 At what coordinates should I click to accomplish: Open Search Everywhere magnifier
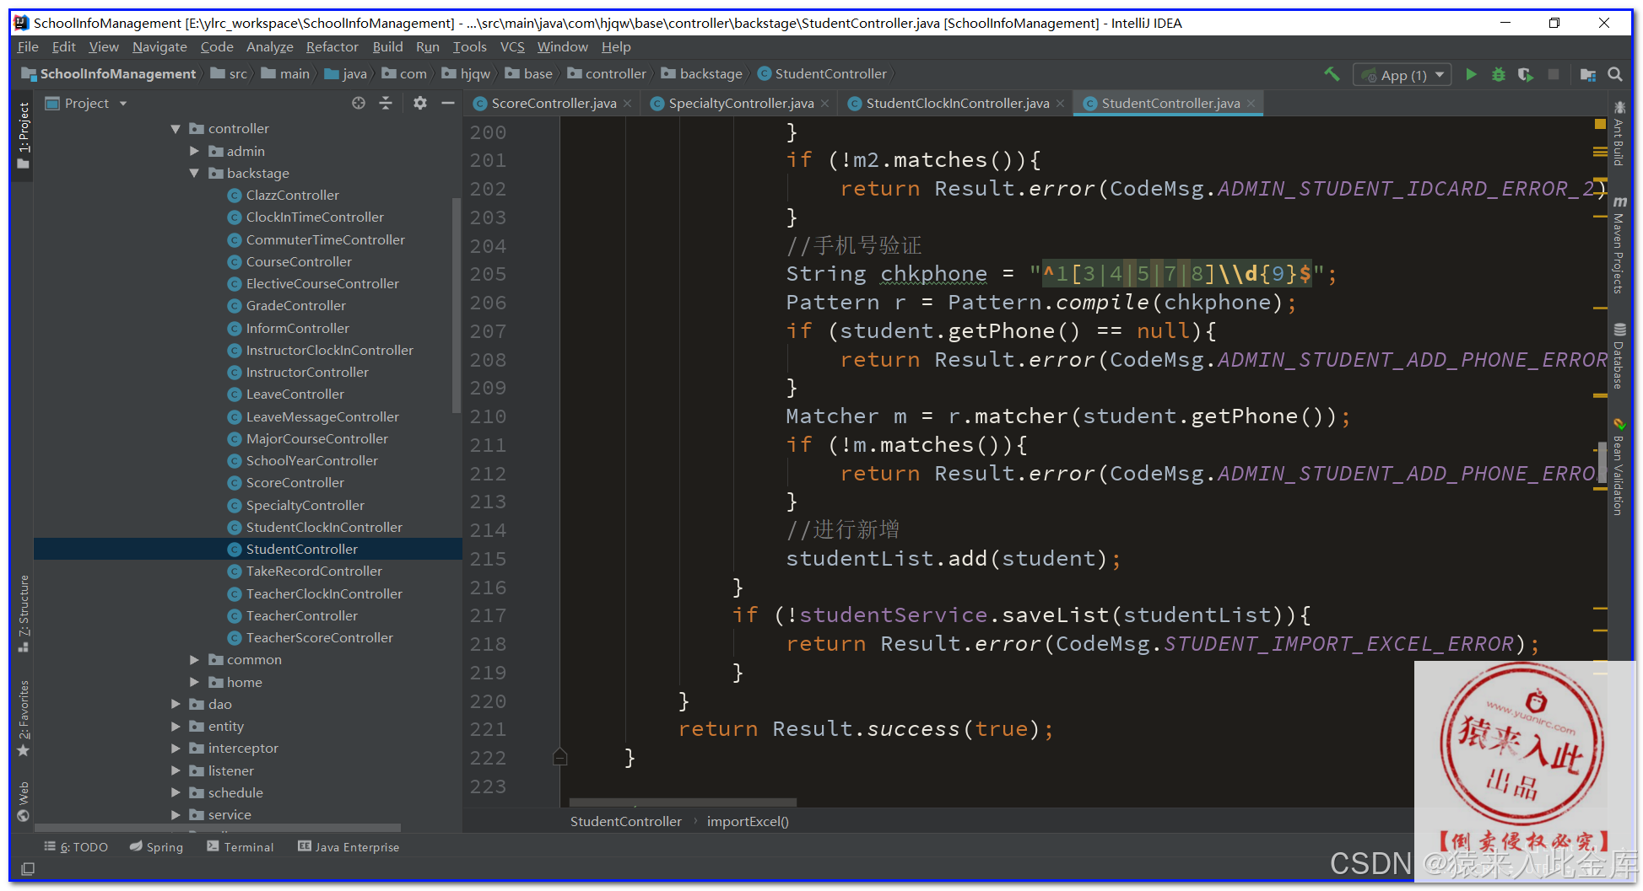[1615, 74]
